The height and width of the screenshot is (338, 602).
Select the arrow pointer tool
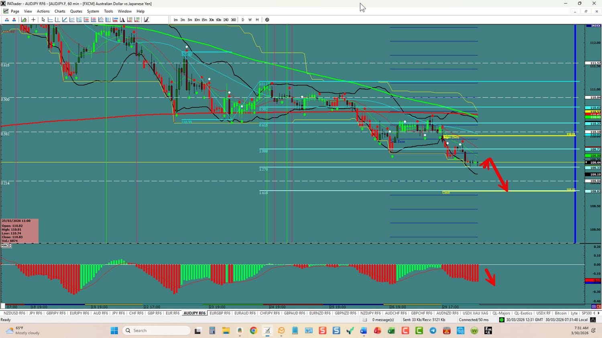(43, 20)
